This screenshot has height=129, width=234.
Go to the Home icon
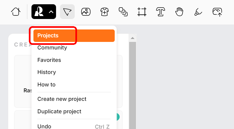(x=16, y=12)
